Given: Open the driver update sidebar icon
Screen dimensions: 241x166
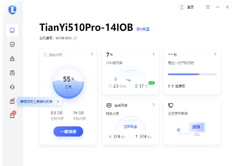Looking at the screenshot, I should 12,73.
